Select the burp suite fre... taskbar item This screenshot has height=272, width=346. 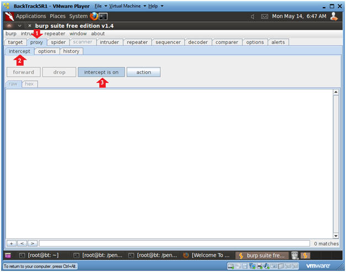point(262,255)
